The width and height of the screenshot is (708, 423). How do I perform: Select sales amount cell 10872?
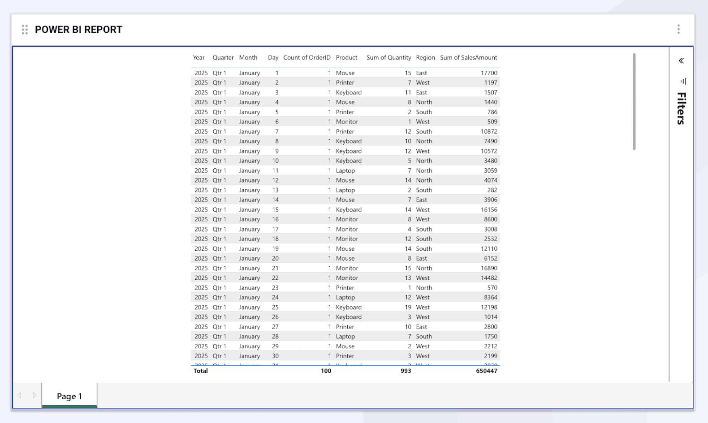point(489,132)
